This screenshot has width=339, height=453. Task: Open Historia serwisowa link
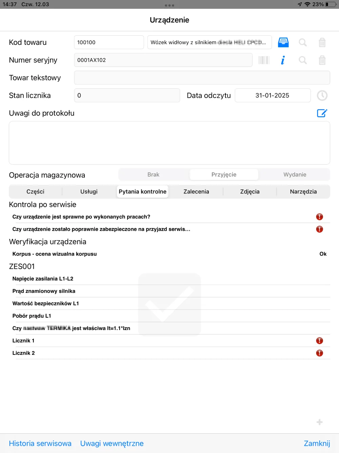40,443
